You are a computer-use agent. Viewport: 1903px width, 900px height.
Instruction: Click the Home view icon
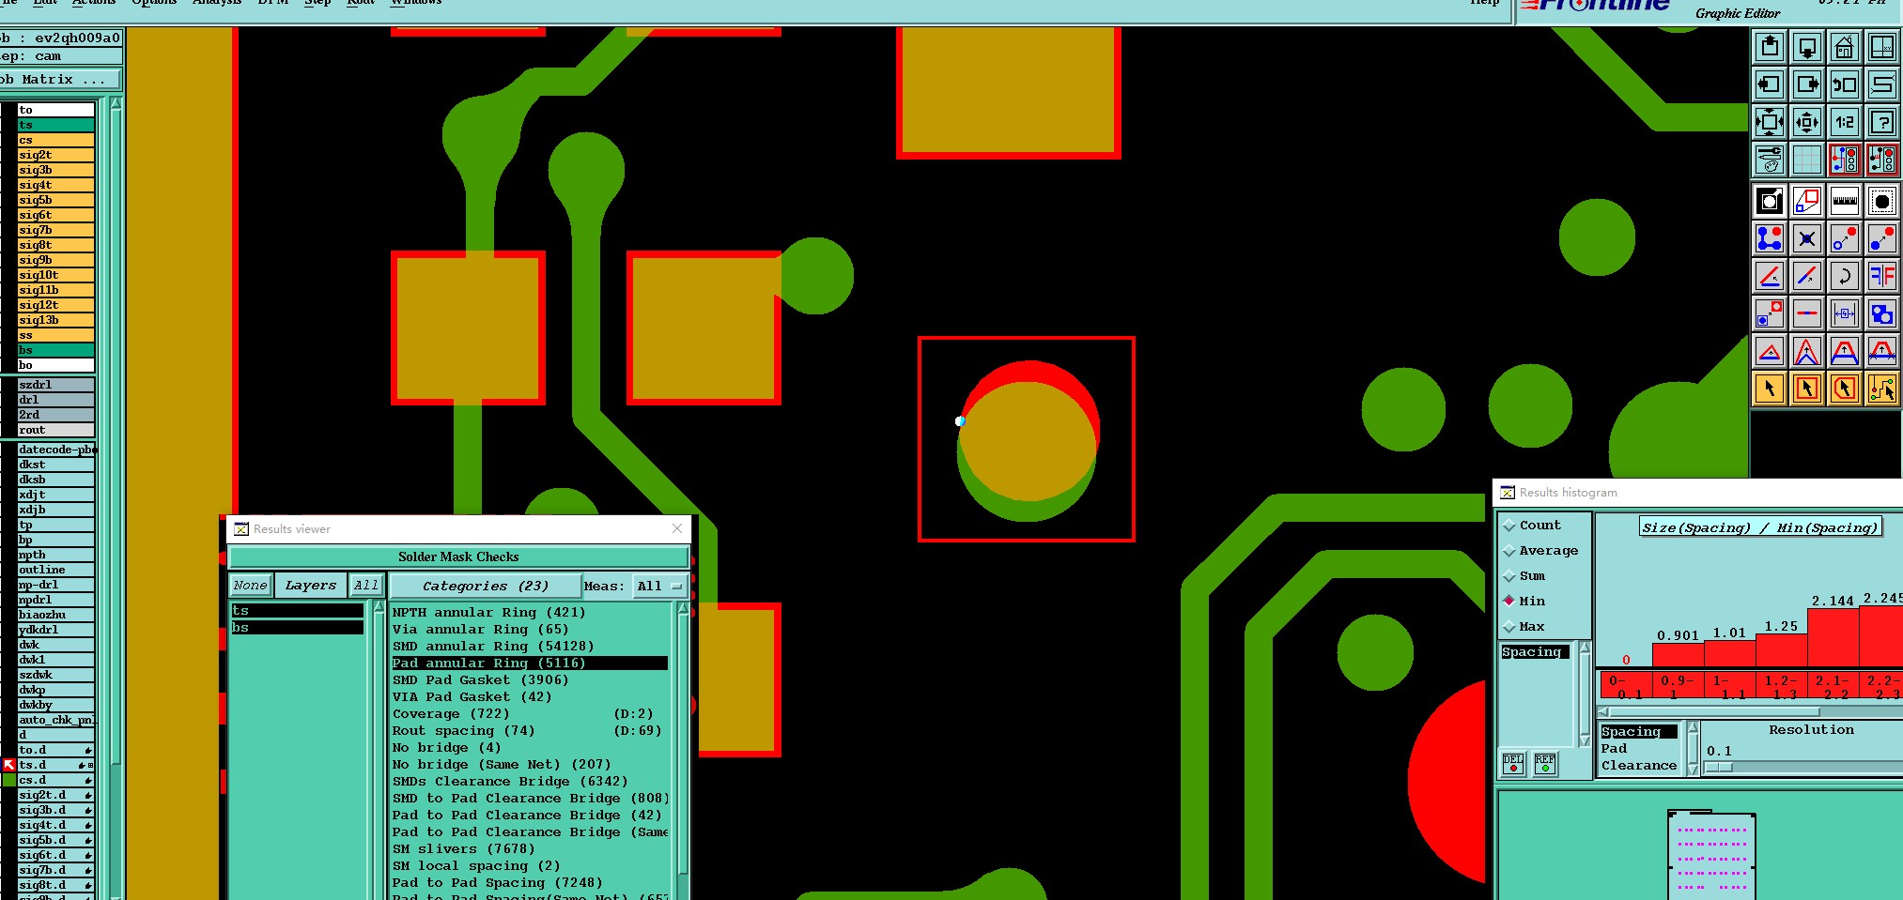[1844, 47]
